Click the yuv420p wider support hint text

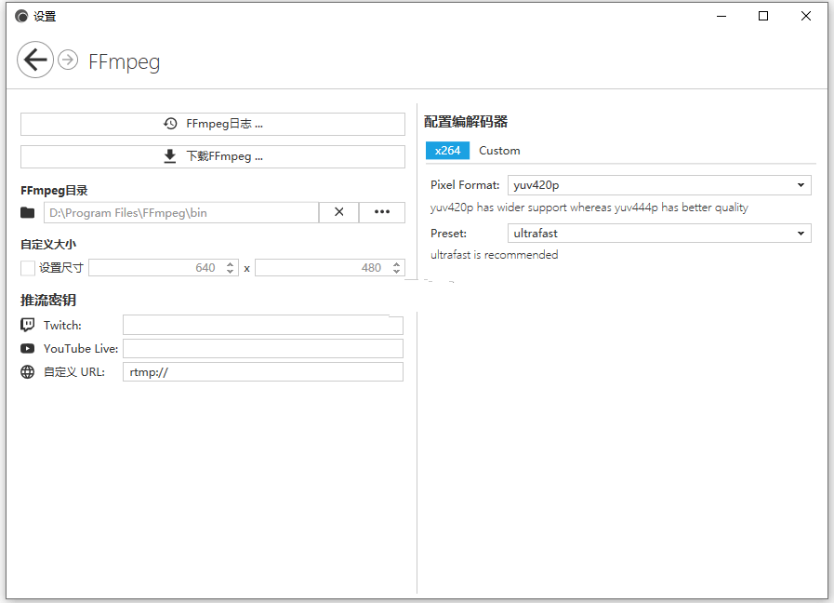click(589, 208)
